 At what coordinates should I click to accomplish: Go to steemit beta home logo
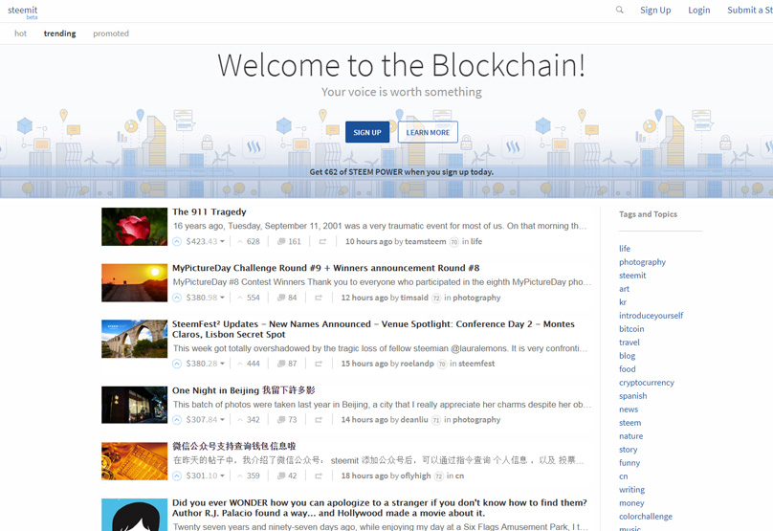[23, 11]
